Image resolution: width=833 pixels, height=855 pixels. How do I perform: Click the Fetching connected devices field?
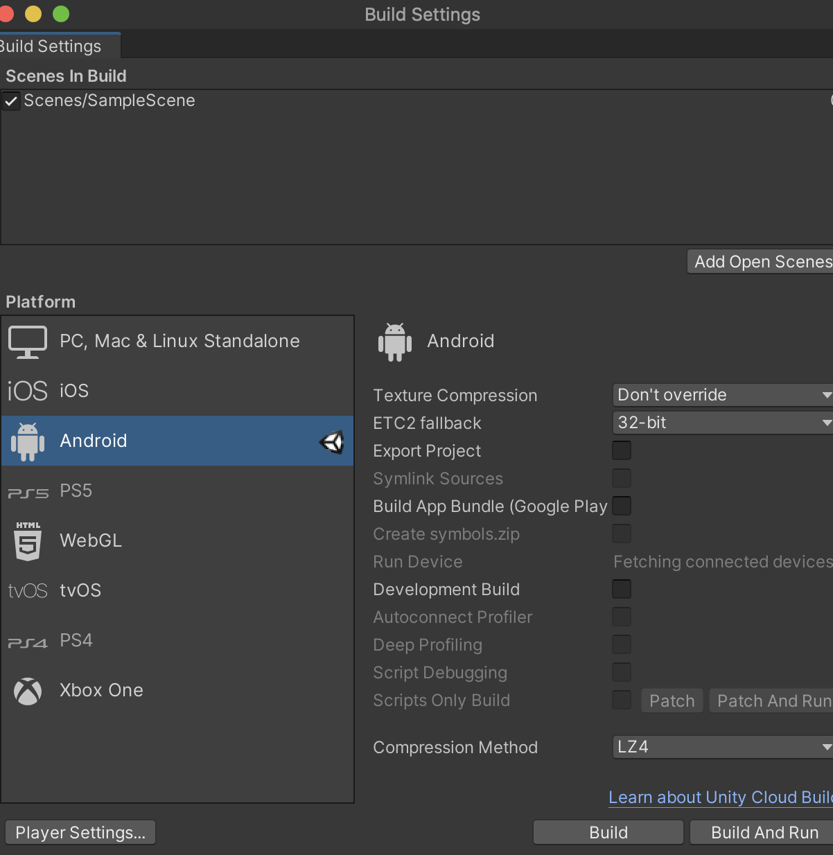pos(723,562)
